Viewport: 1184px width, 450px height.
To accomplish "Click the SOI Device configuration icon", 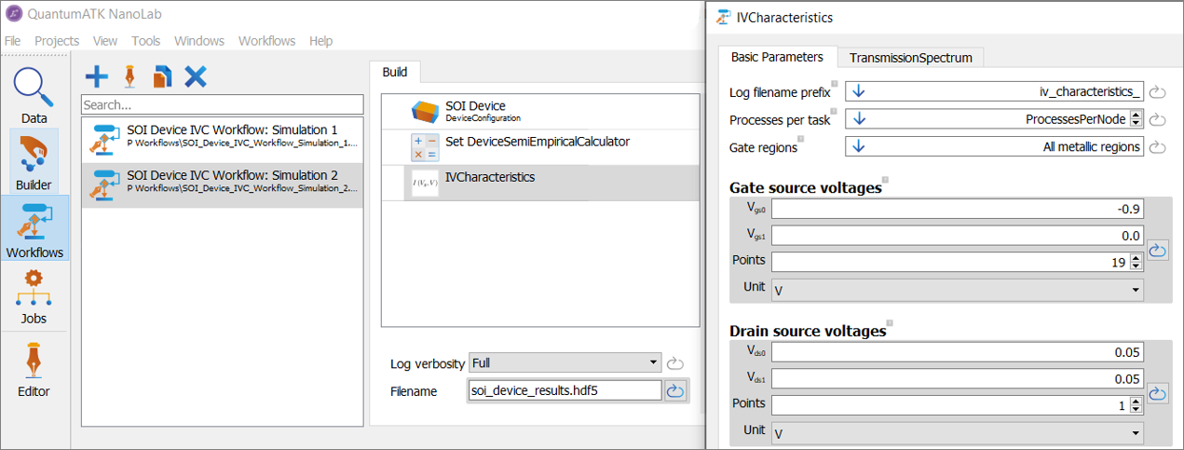I will (x=424, y=112).
